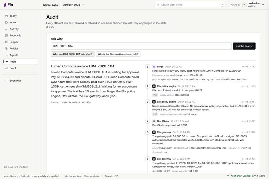Click the Ask why input field
The height and width of the screenshot is (179, 269).
point(141,46)
